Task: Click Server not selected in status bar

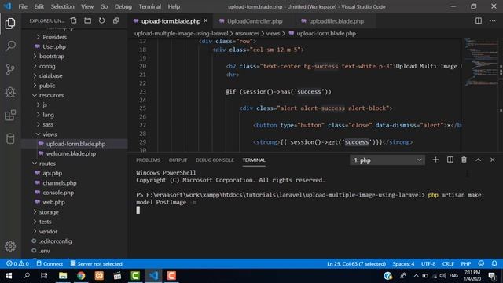Action: (96, 264)
